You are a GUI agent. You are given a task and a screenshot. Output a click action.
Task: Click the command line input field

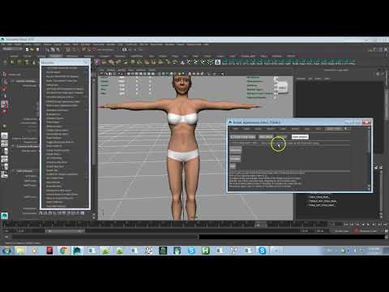pos(105,237)
